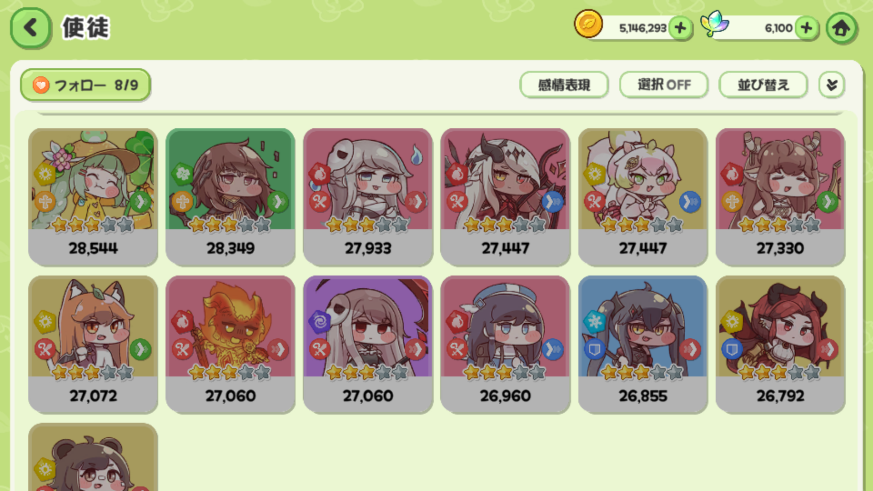The width and height of the screenshot is (873, 491).
Task: Add gold coins with the plus icon
Action: (x=680, y=28)
